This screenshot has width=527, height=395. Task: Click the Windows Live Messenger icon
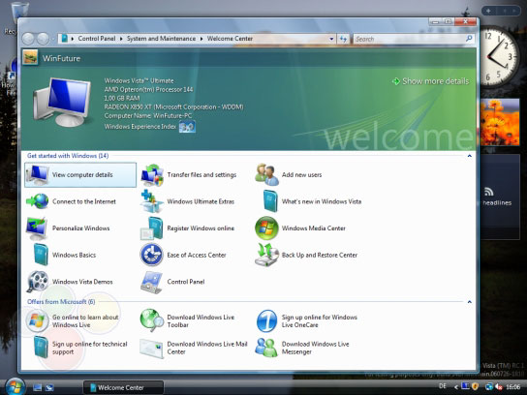(266, 348)
